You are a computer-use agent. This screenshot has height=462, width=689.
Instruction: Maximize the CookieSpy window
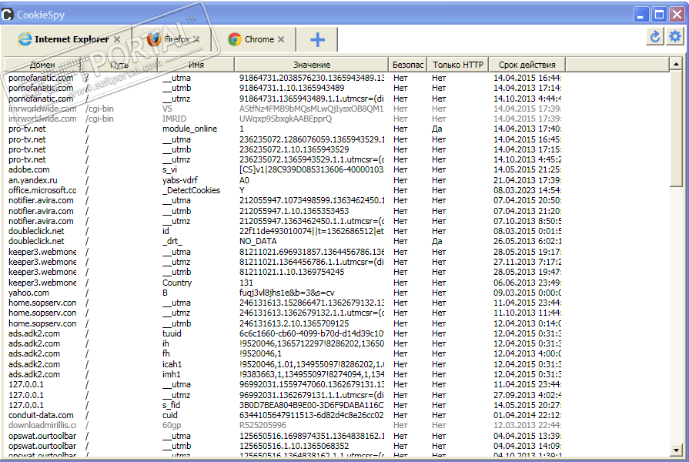coord(659,15)
